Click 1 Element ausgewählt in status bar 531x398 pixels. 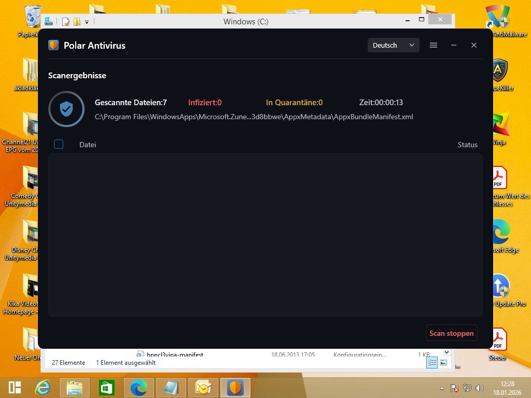click(x=125, y=362)
